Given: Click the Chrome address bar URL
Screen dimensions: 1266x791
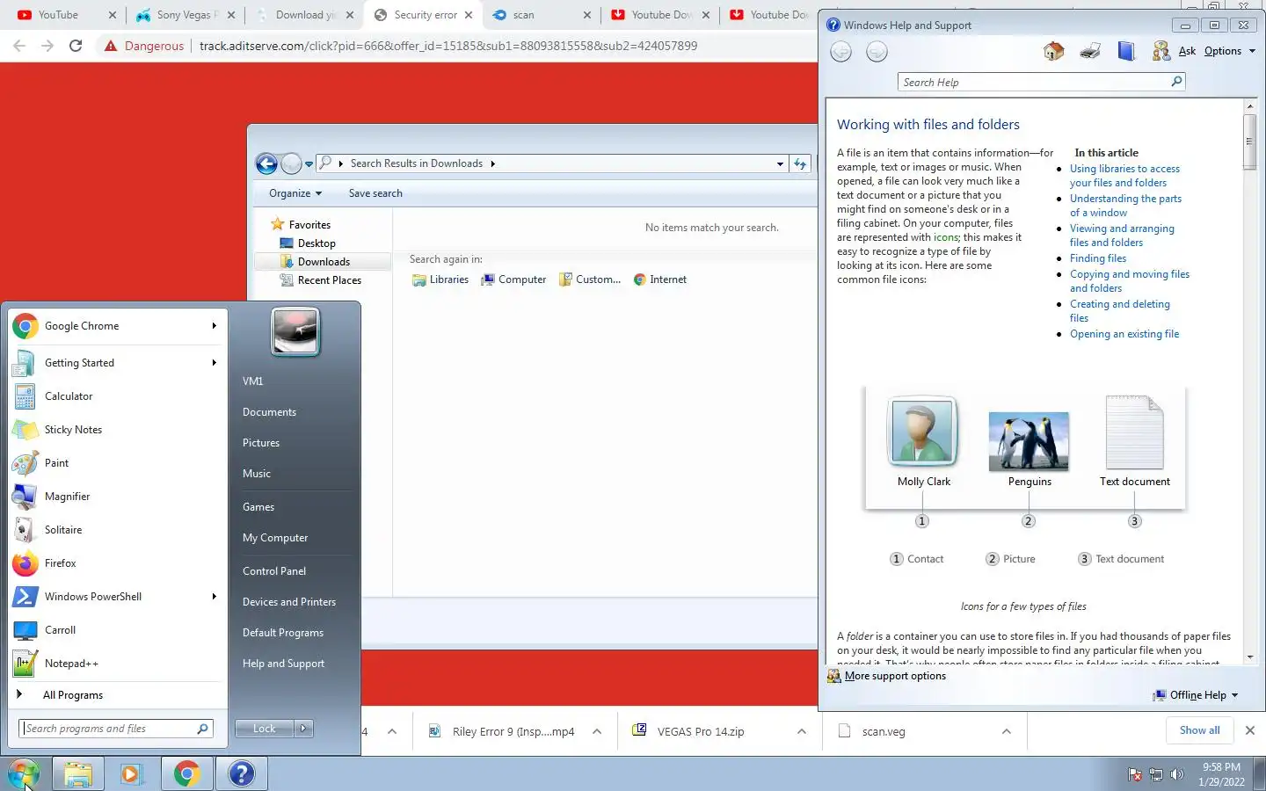Looking at the screenshot, I should (448, 46).
